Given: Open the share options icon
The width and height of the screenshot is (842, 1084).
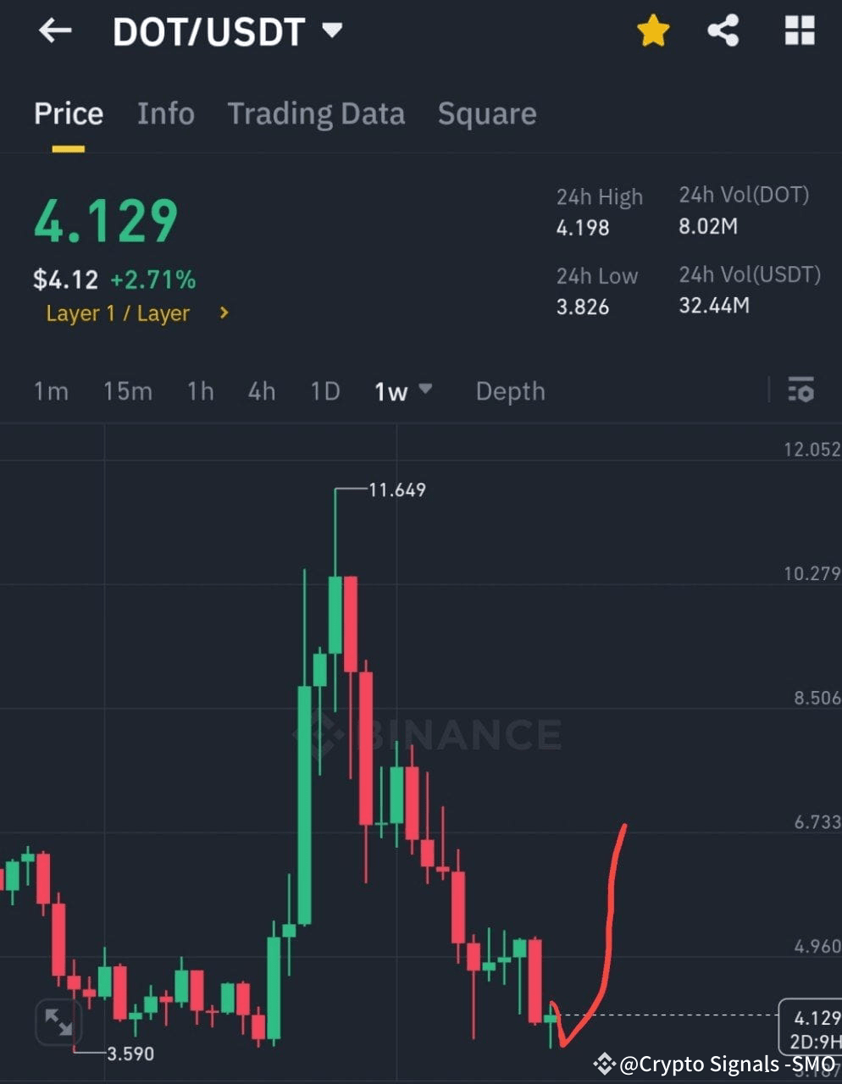Looking at the screenshot, I should pos(723,30).
